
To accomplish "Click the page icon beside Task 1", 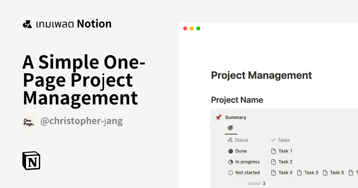I will 273,151.
